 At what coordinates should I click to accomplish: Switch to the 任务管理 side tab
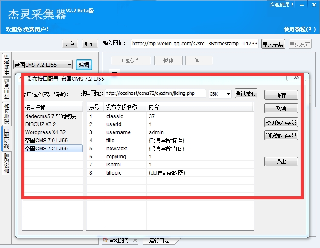(x=7, y=65)
